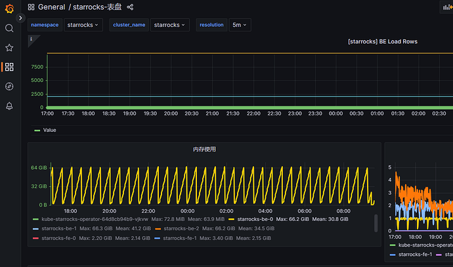Open the BE Load Rows panel title menu
The image size is (453, 267).
click(x=383, y=41)
